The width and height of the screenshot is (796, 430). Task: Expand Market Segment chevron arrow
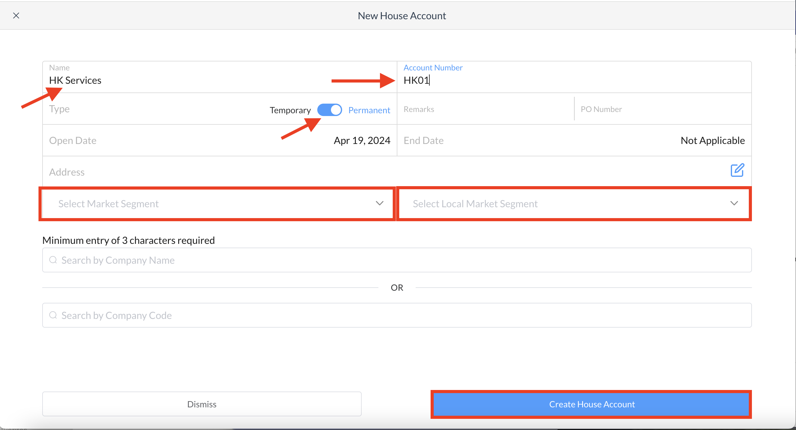coord(379,203)
